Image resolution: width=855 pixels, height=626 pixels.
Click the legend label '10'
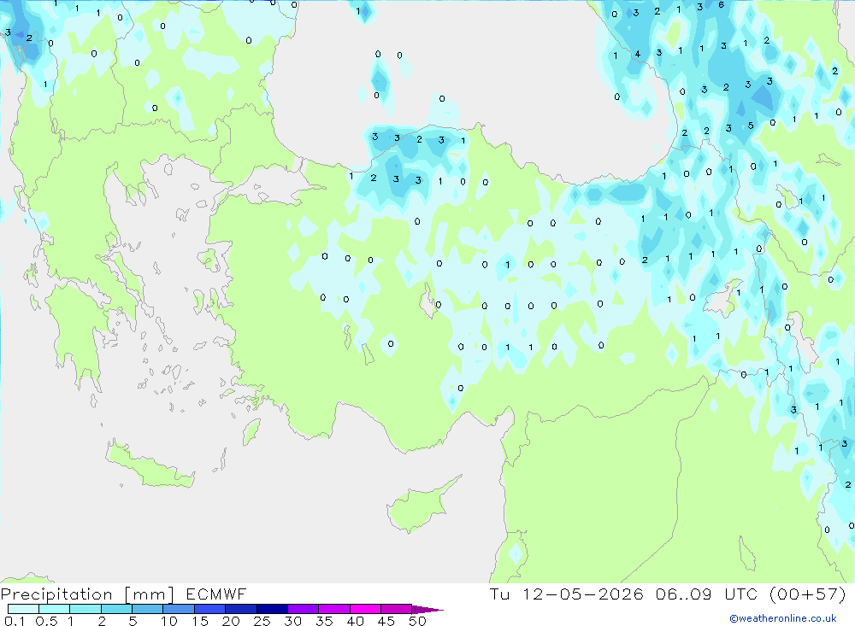tap(169, 621)
